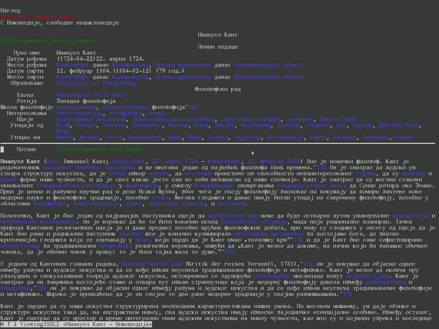Screen dimensions: 439x329
Task: Click the « back arrow in status bar
Action: (x=2, y=324)
